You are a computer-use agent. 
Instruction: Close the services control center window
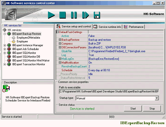click(x=162, y=3)
